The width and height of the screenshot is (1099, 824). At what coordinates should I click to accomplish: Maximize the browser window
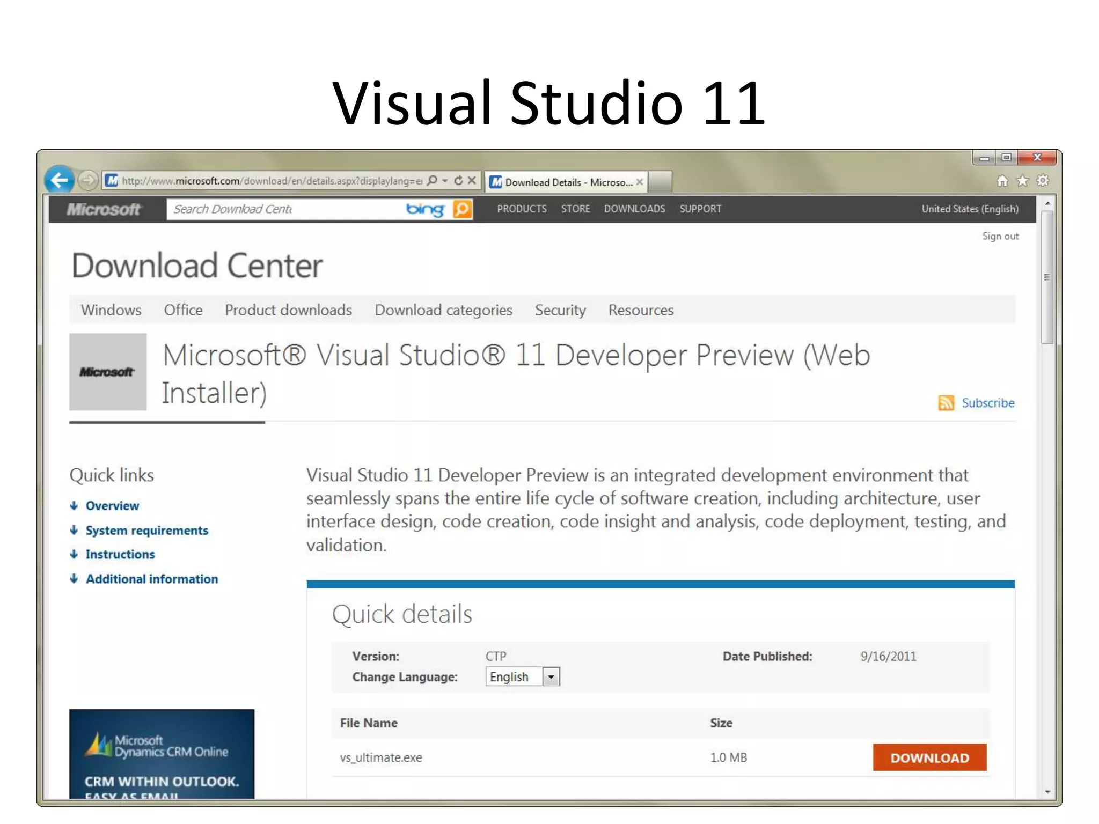pos(1006,157)
